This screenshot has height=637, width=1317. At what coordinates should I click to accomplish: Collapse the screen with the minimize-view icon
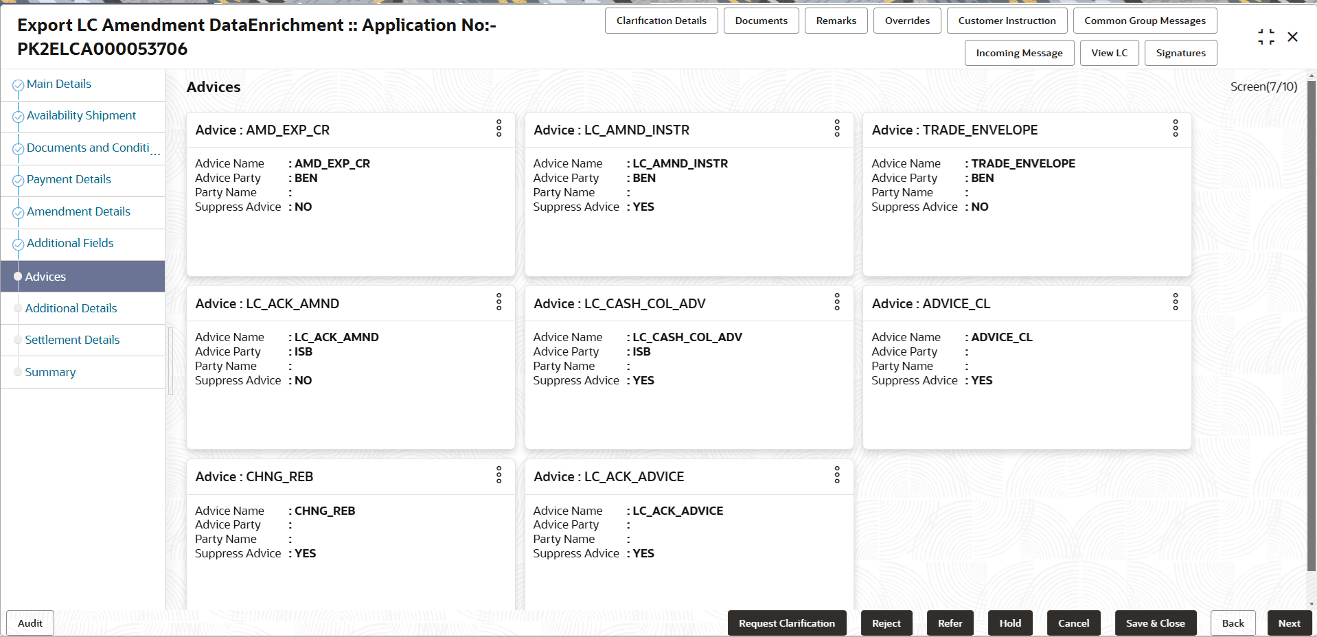(x=1266, y=37)
